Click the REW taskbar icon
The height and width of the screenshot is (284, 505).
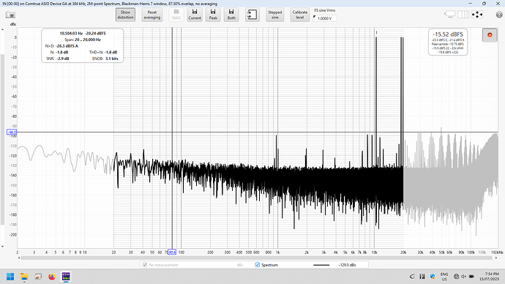(66, 277)
